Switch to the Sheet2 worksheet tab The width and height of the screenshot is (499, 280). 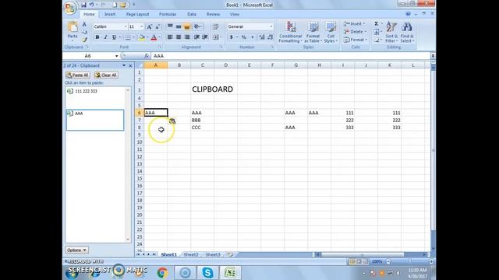click(x=191, y=254)
